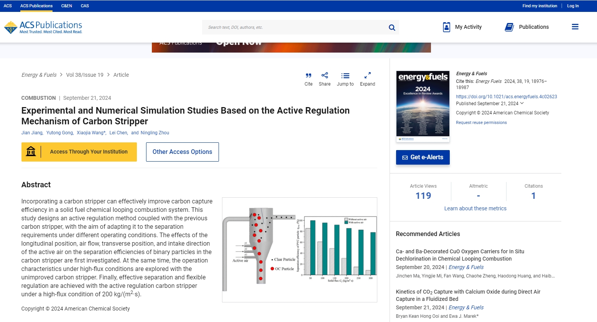597x322 pixels.
Task: Click the Share icon
Action: click(324, 75)
